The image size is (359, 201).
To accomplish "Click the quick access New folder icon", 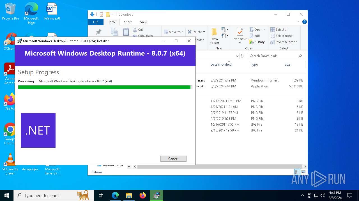I will pos(107,15).
